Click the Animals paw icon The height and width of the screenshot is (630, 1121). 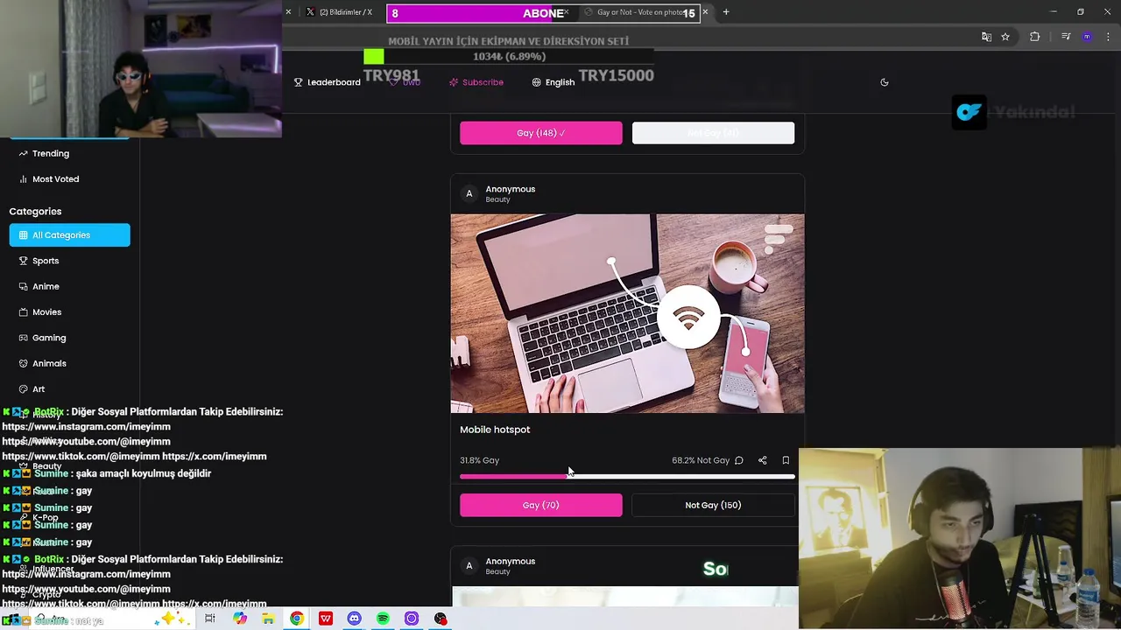coord(24,363)
